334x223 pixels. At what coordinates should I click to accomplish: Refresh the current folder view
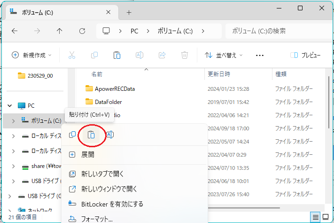82,31
